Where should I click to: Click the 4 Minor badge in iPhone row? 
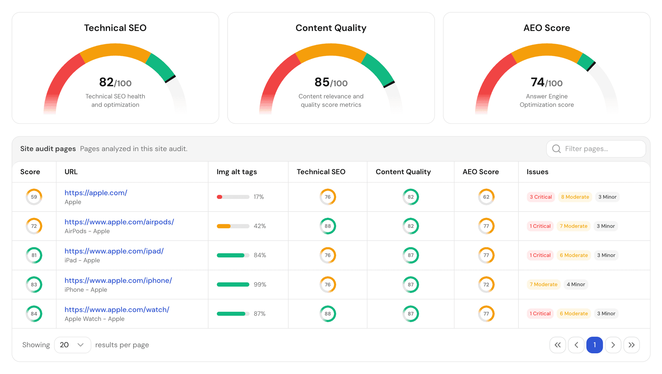pyautogui.click(x=576, y=285)
